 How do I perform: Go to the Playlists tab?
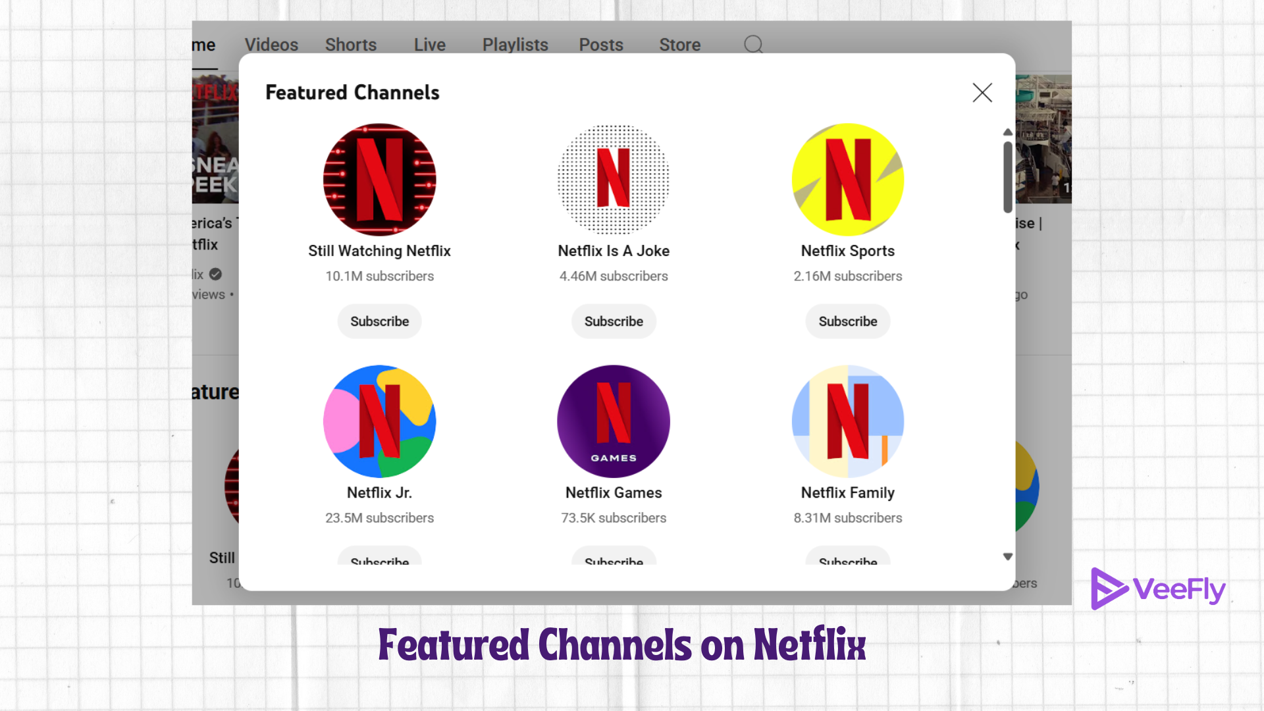[x=515, y=45]
